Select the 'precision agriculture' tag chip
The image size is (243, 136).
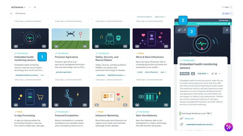click(64, 72)
